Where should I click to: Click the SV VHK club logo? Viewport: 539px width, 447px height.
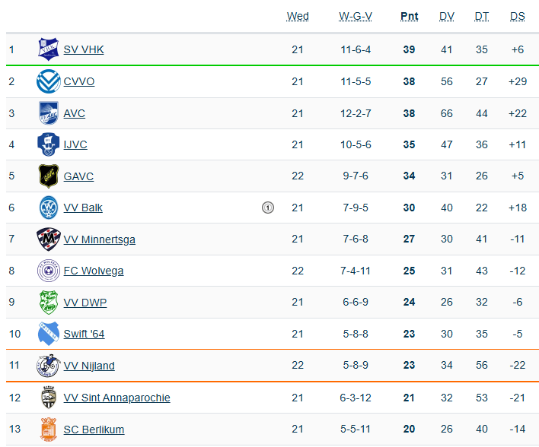pyautogui.click(x=49, y=49)
